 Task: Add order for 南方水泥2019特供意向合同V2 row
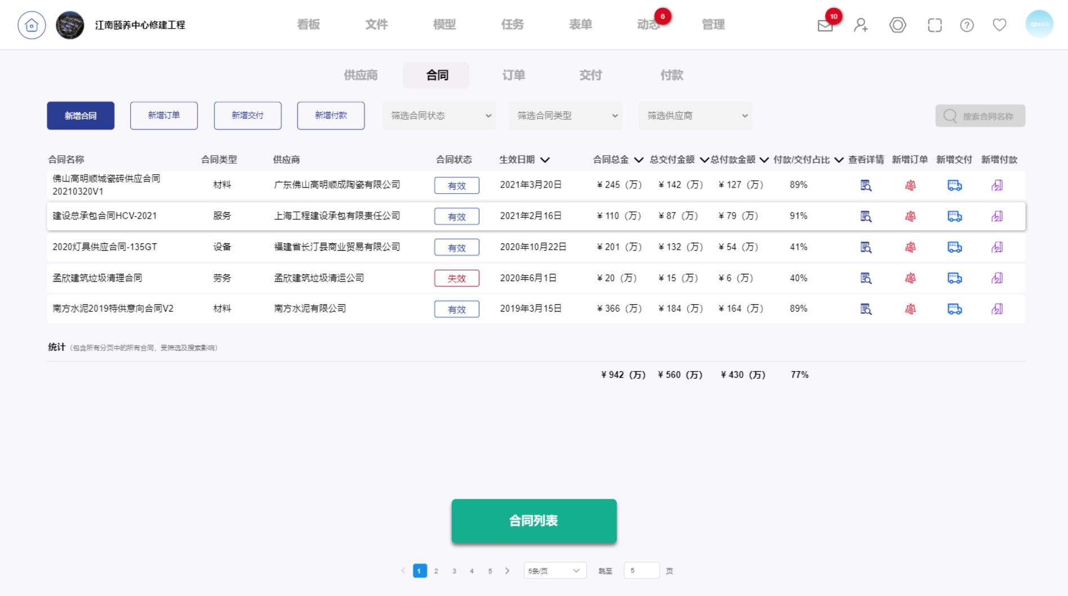910,309
